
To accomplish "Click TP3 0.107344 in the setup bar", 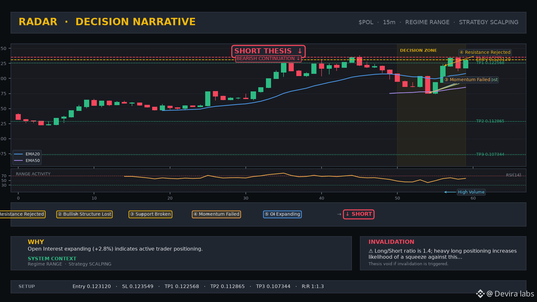I will (x=273, y=287).
